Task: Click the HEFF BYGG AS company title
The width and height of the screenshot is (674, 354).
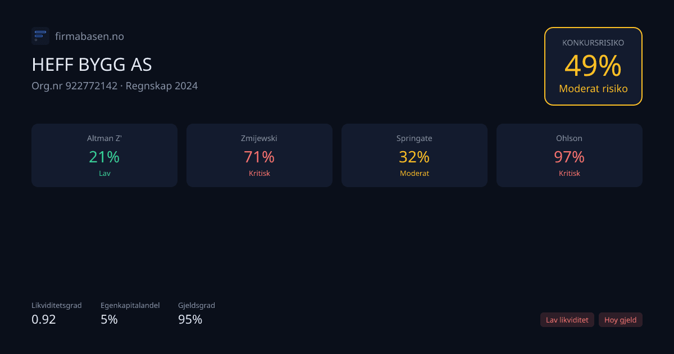Action: (92, 65)
